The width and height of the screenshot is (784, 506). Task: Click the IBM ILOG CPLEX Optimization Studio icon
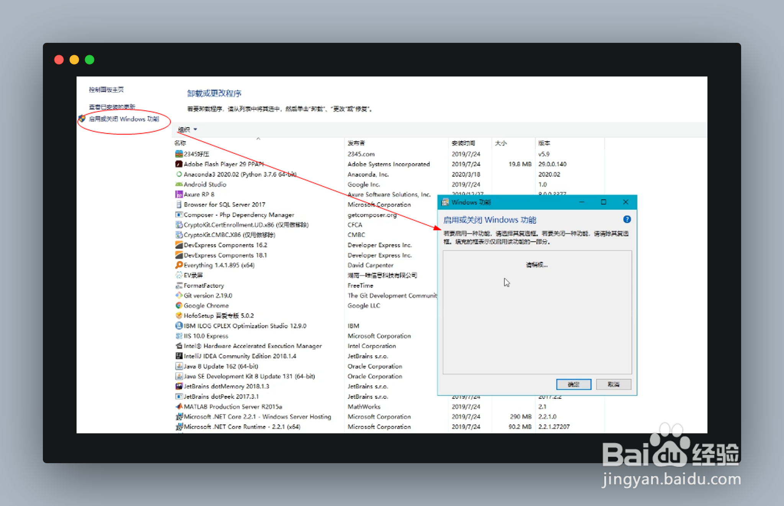pos(179,326)
